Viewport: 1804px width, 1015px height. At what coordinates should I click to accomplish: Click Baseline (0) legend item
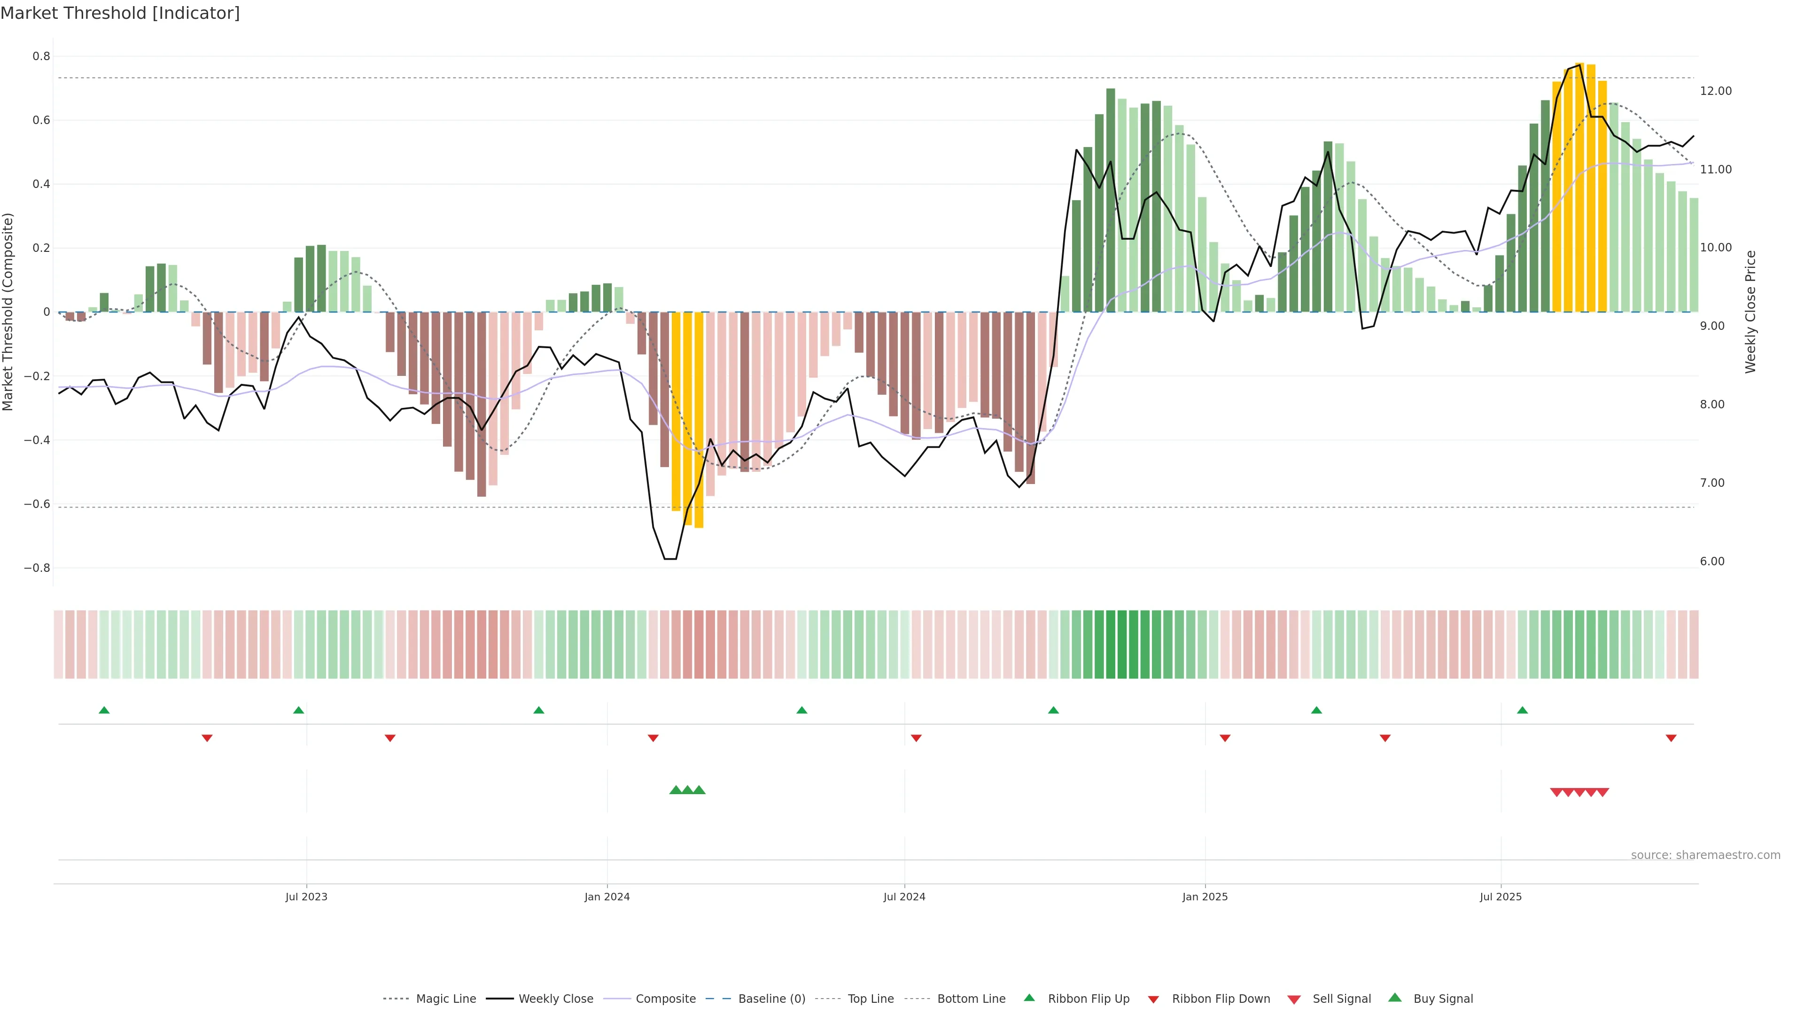(x=771, y=998)
